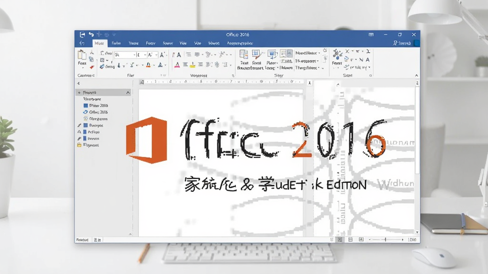
Task: Select the active first ribbon tab
Action: 99,43
